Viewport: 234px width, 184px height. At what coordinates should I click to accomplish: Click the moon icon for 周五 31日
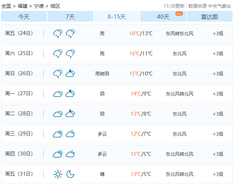click(70, 174)
